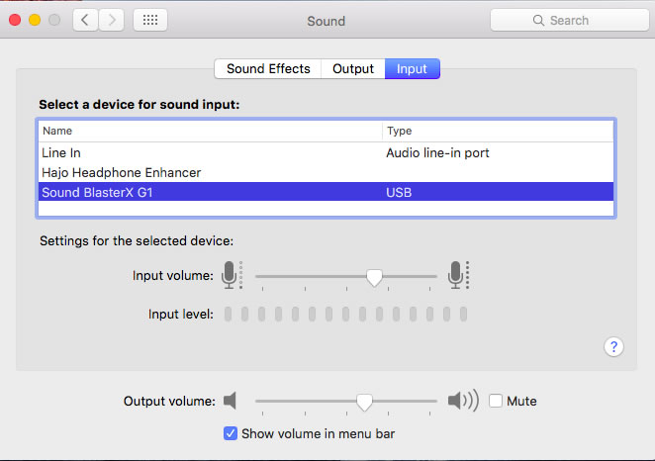The image size is (655, 461).
Task: Show all preferences grid icon
Action: click(x=149, y=20)
